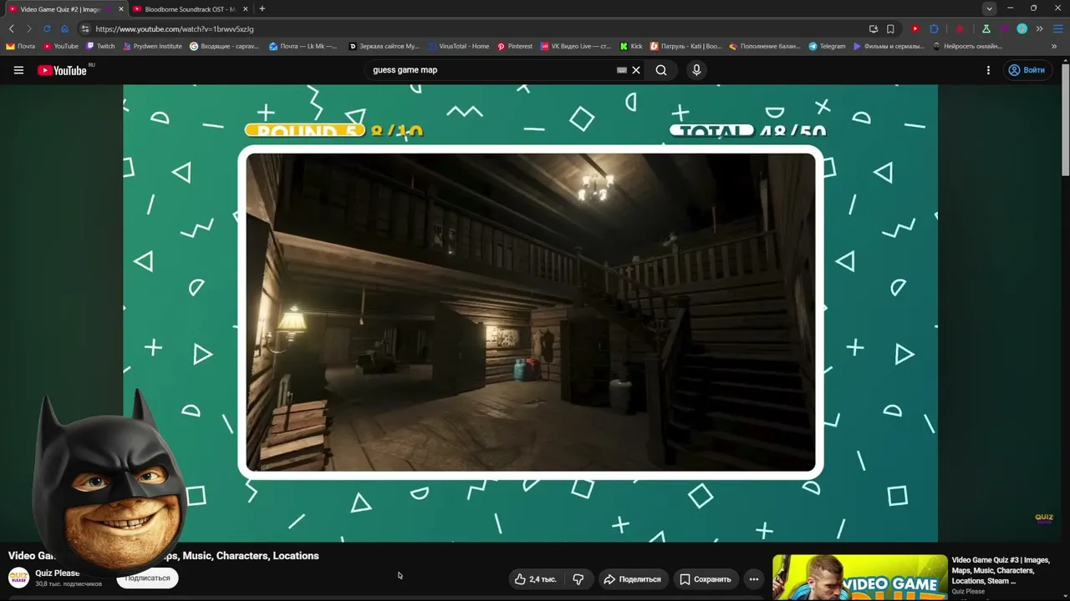Open the on-screen keyboard in search box
Viewport: 1070px width, 601px height.
click(621, 70)
